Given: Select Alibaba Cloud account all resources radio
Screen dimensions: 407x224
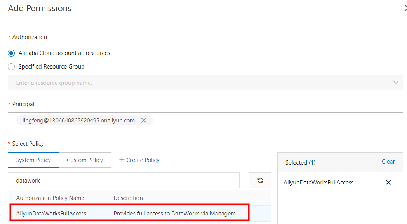Looking at the screenshot, I should [11, 53].
